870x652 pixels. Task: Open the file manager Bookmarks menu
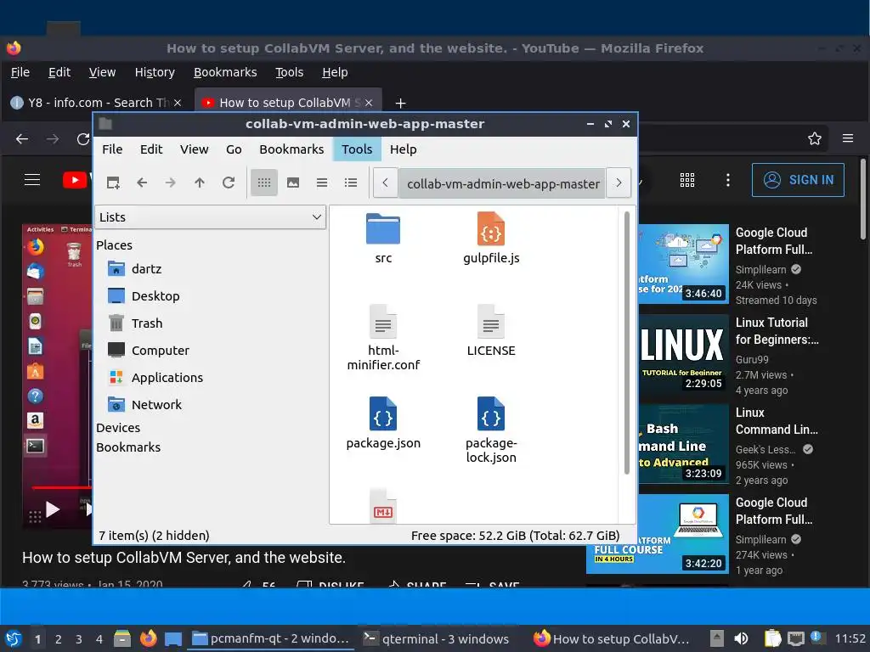[291, 149]
